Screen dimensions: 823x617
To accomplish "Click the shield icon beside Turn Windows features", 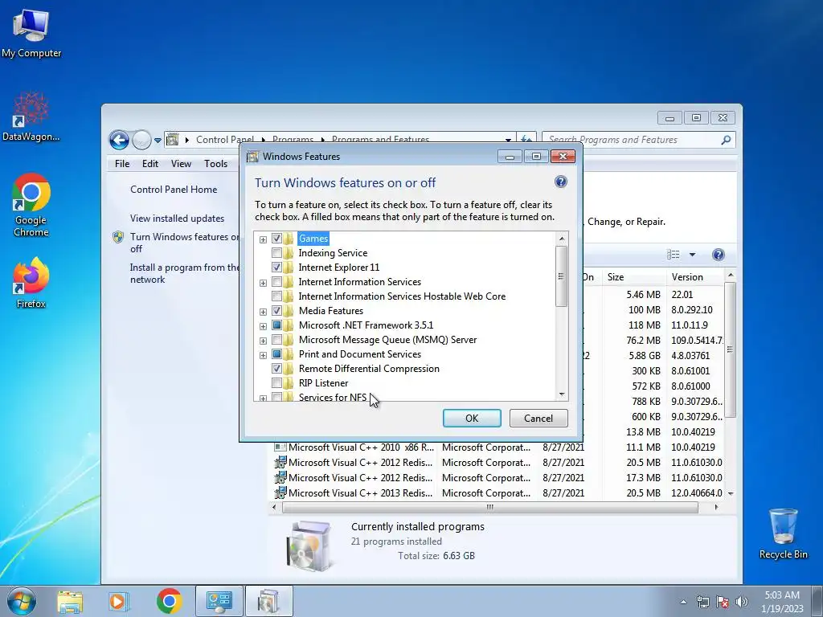I will point(118,237).
